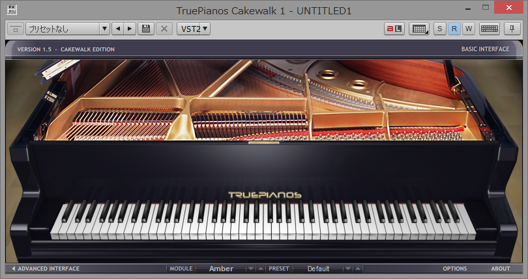The image size is (528, 279).
Task: Click the BASIC INTERFACE label
Action: click(x=485, y=49)
